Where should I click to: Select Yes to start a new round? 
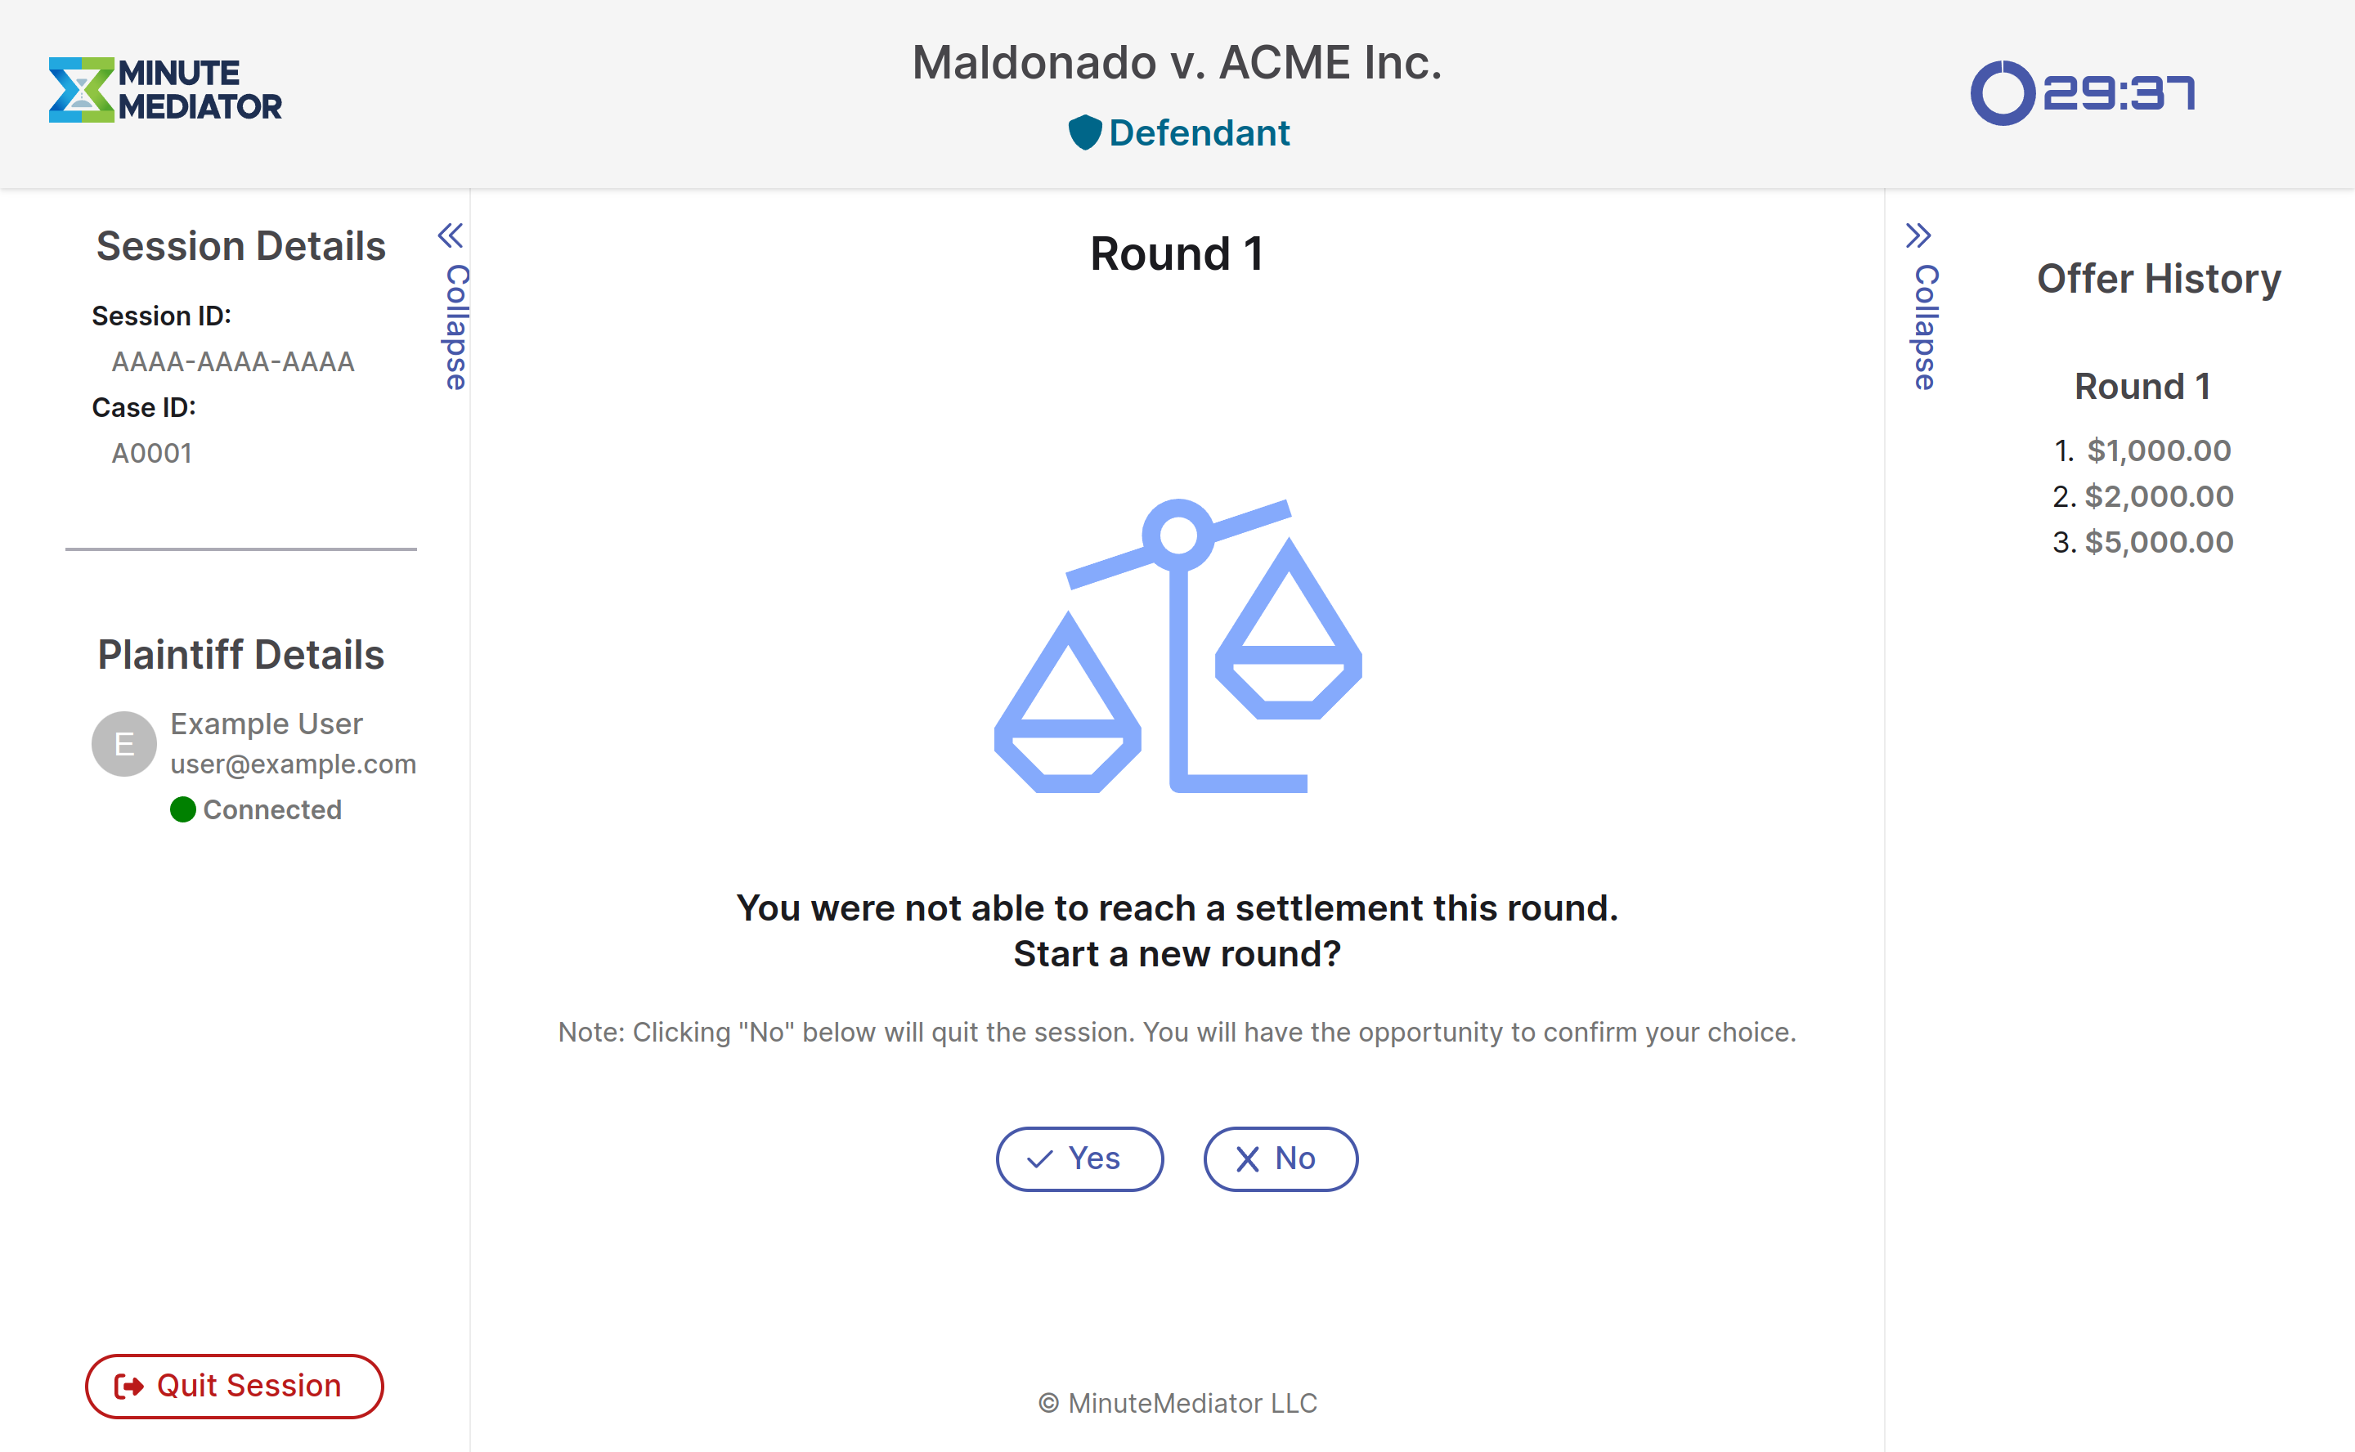pos(1079,1158)
